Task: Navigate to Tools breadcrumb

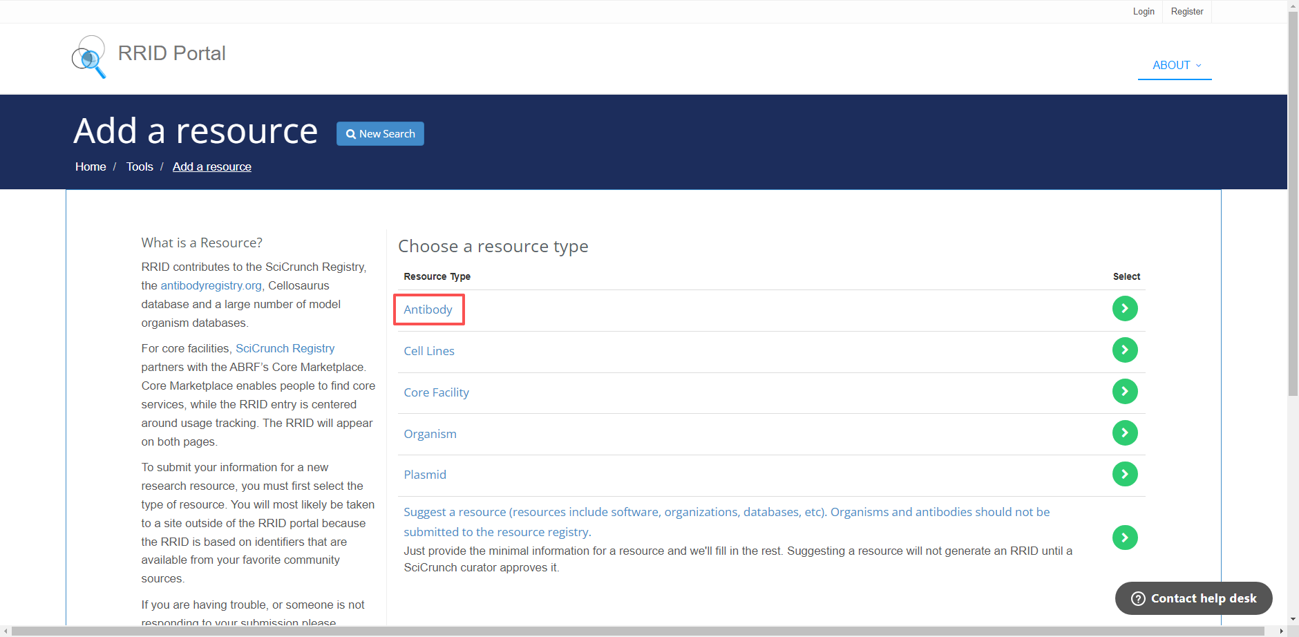Action: pyautogui.click(x=140, y=167)
